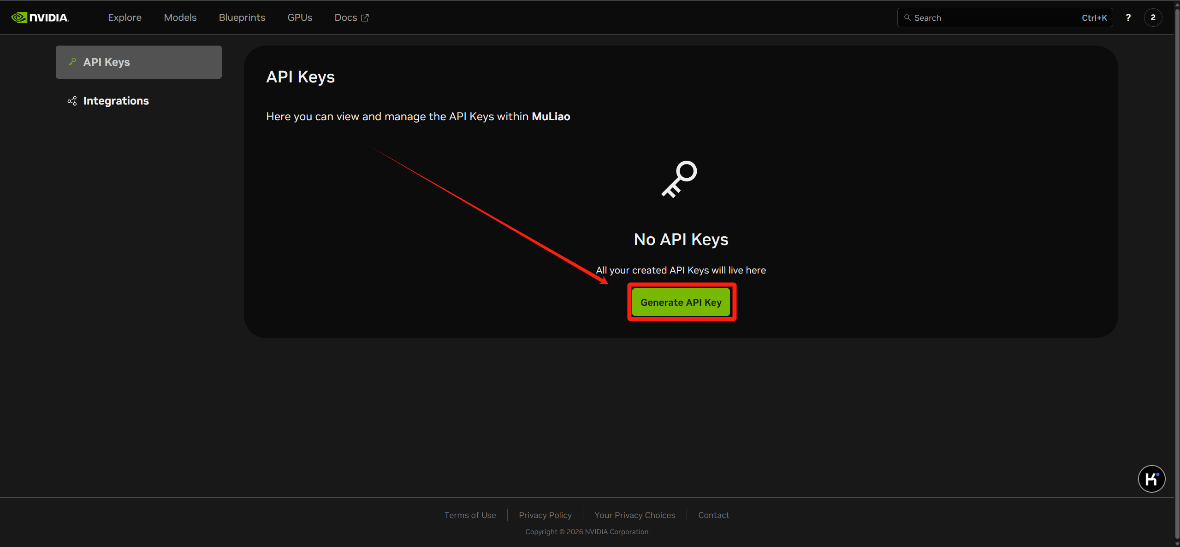Select Integrations in the sidebar
This screenshot has height=547, width=1180.
(x=116, y=101)
